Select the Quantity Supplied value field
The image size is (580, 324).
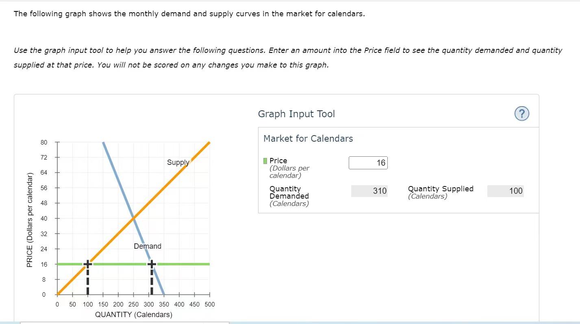[505, 190]
